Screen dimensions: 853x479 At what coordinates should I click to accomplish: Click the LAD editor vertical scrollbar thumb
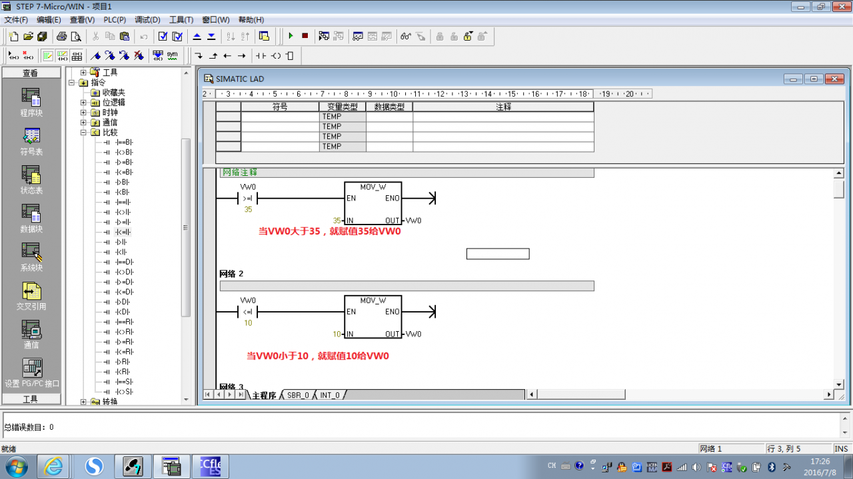pos(839,189)
